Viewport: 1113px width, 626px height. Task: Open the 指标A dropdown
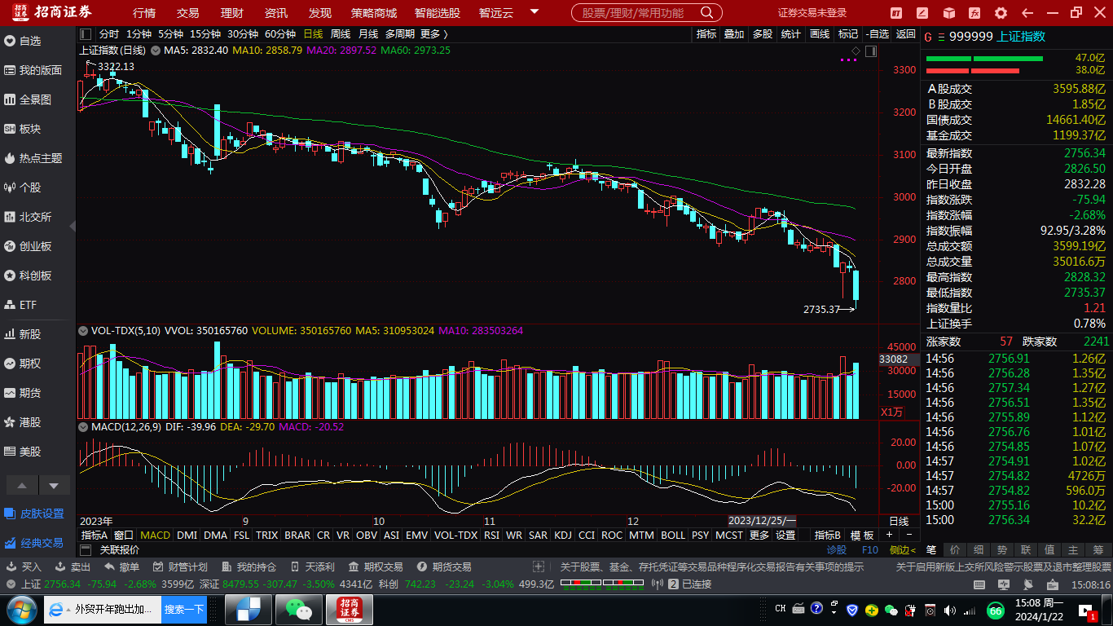[95, 536]
